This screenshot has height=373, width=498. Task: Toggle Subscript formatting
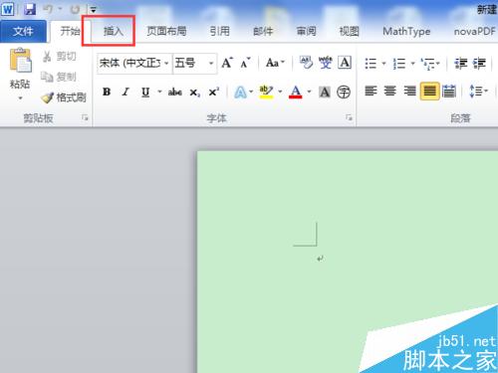194,93
